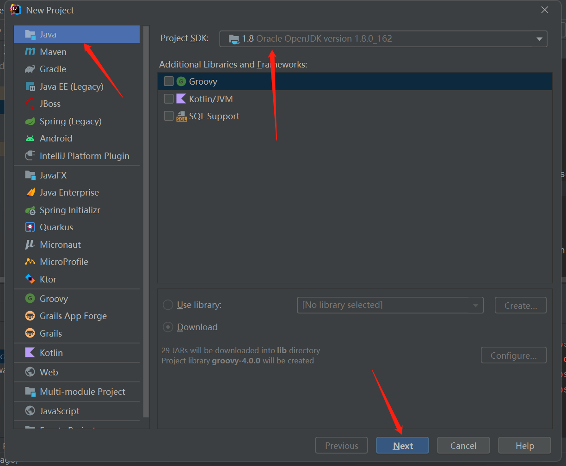Image resolution: width=566 pixels, height=466 pixels.
Task: Click the project type list scrollbar
Action: (x=147, y=222)
